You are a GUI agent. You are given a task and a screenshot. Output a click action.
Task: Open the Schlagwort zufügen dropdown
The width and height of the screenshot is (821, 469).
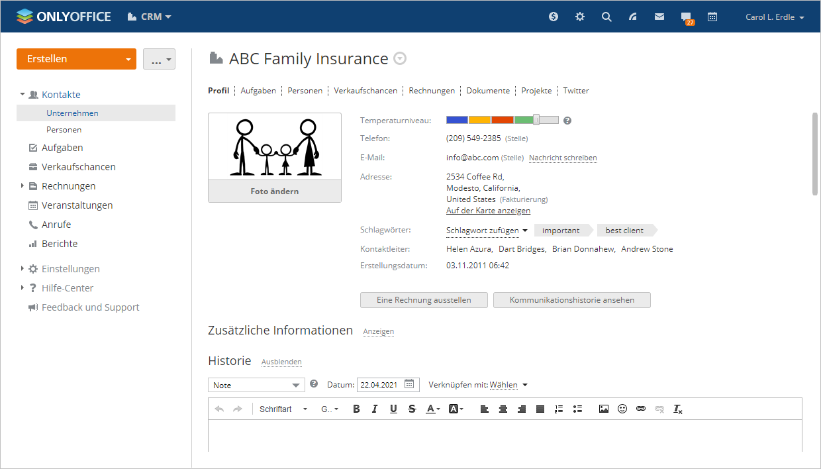(x=487, y=231)
